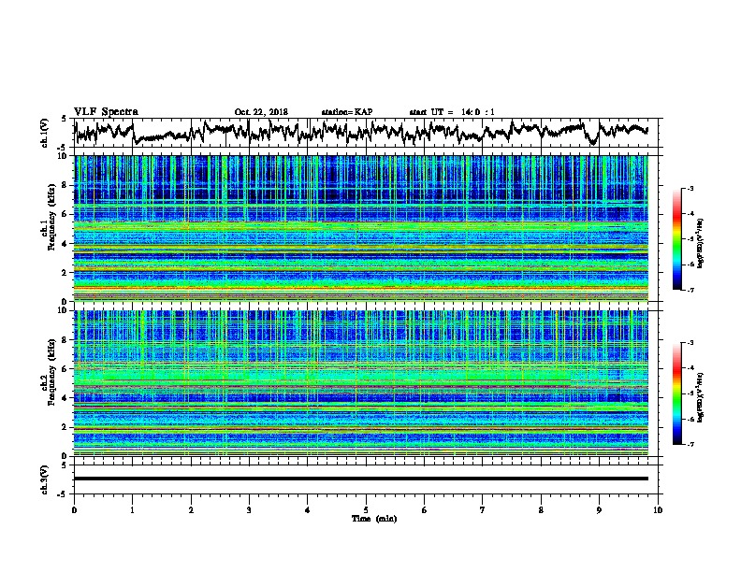Click the 8 kHz tick label on ch.2 spectrogram

[x=65, y=339]
